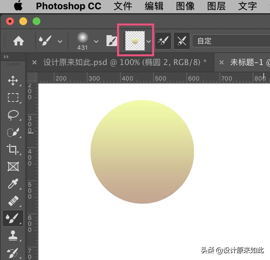Select the History Brush tool
The height and width of the screenshot is (260, 270).
coord(13,253)
